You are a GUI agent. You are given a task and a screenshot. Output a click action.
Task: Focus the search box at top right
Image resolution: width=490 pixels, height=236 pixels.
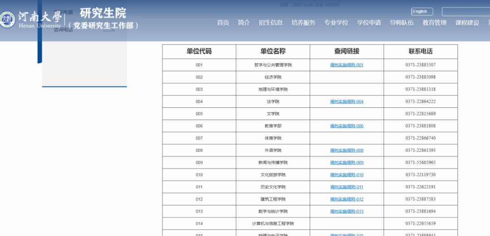465,12
